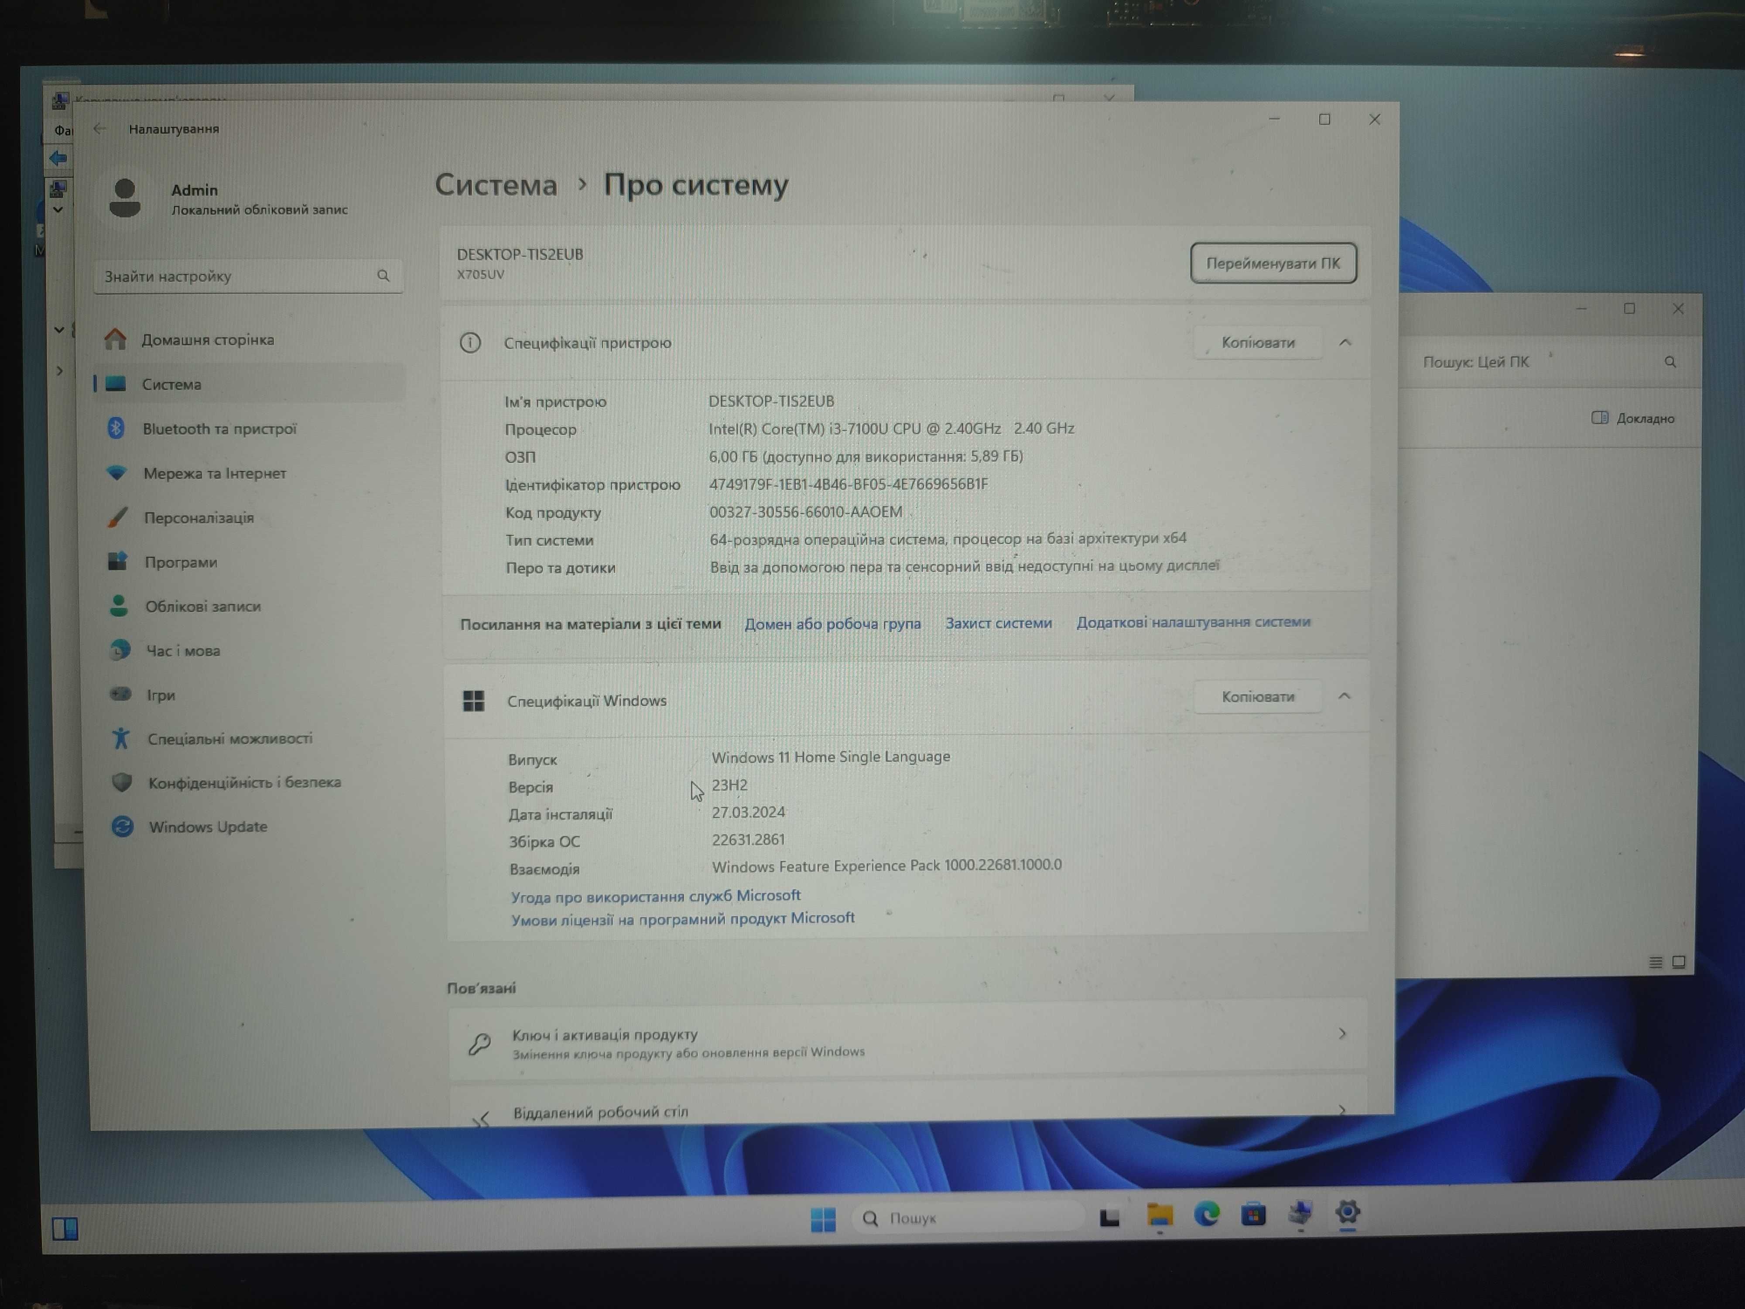
Task: Click blue back arrow in Computer Management window
Action: coord(58,158)
